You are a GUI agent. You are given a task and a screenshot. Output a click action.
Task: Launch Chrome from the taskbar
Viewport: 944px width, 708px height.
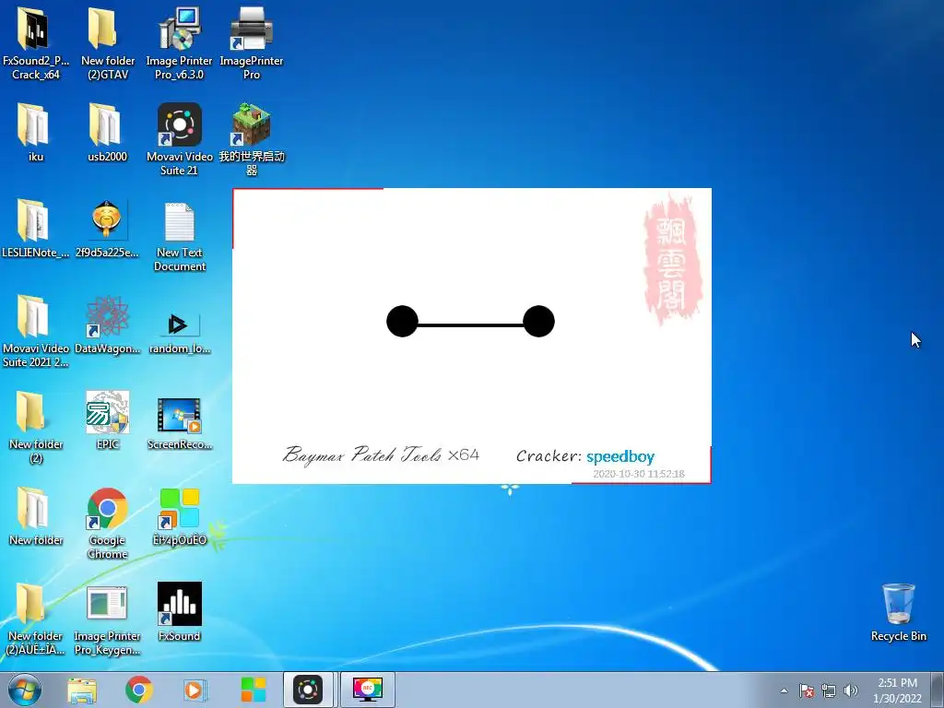click(x=139, y=690)
